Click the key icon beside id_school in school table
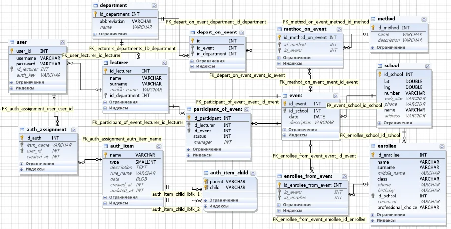451x229 pixels. pos(380,74)
